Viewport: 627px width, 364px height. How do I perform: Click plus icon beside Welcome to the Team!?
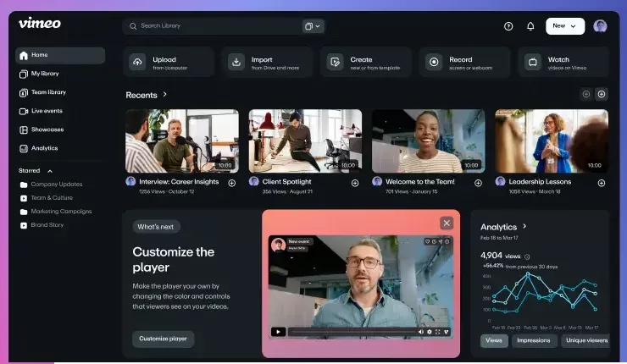tap(478, 183)
